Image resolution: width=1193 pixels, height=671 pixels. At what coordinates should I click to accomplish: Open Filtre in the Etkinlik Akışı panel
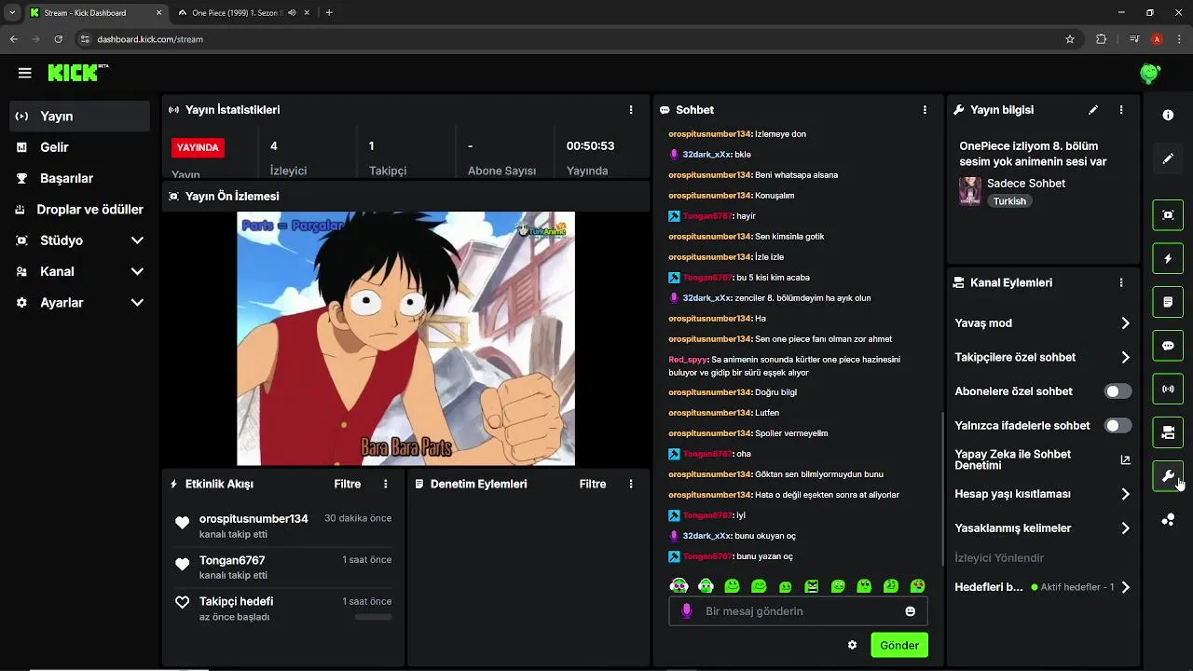pyautogui.click(x=348, y=484)
